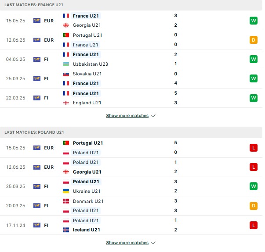This screenshot has height=252, width=265.
Task: Open the France U21 vs England U21 match row
Action: 131,98
